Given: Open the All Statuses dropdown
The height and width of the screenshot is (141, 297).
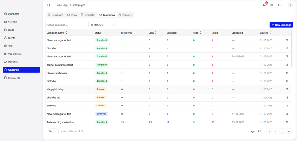Looking at the screenshot, I should pos(102,25).
